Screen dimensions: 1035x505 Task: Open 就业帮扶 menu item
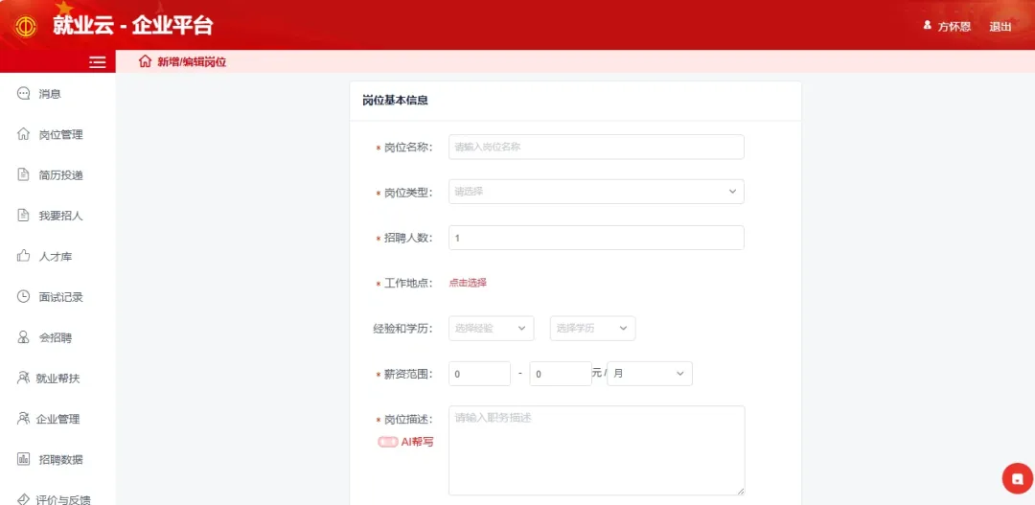(57, 379)
